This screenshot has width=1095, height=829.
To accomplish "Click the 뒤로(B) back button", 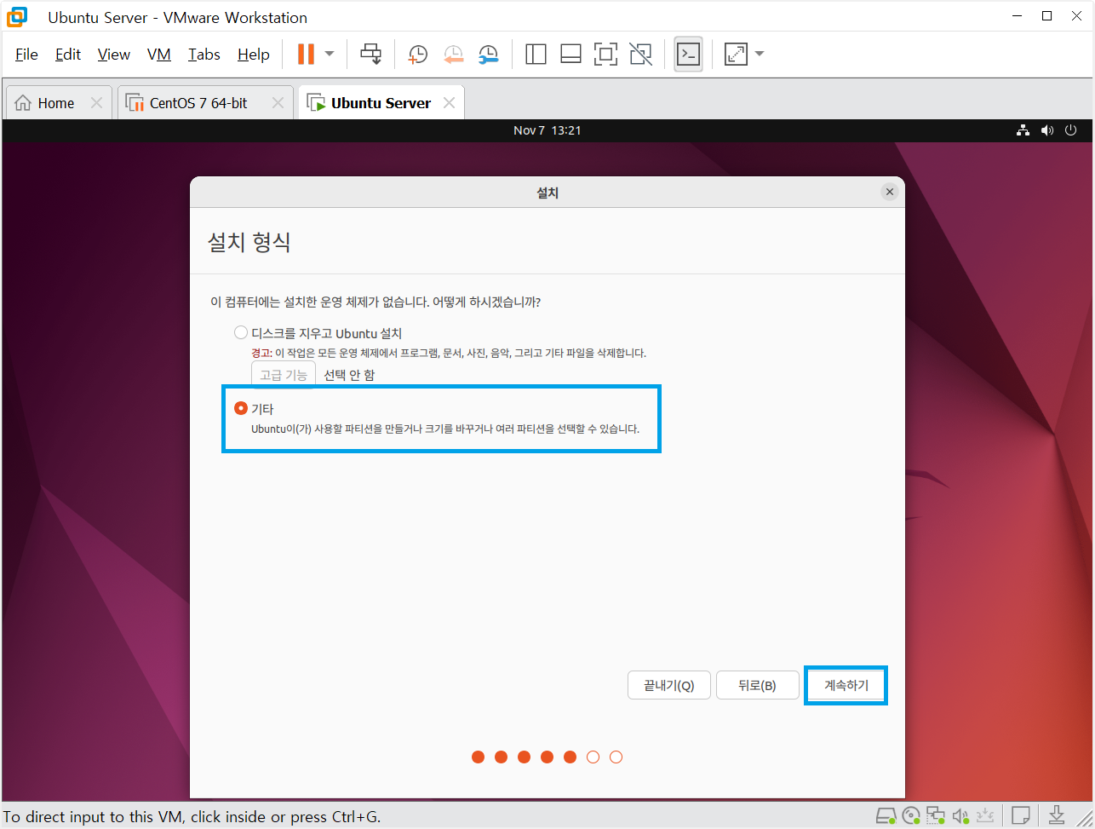I will [758, 685].
